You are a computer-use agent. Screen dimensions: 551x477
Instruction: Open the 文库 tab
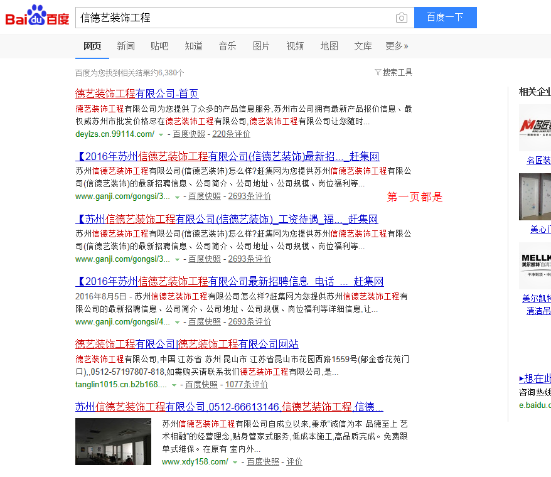point(363,46)
